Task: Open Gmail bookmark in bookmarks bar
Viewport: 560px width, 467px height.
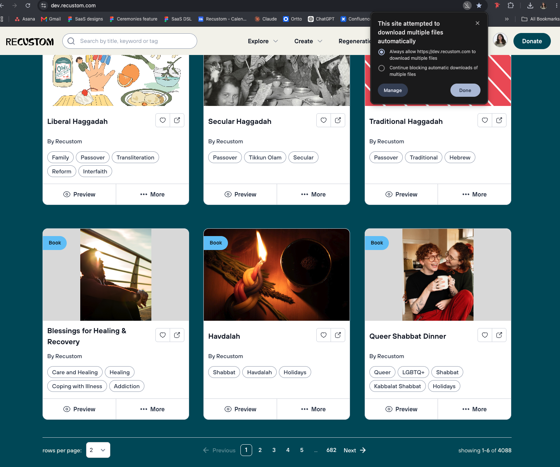Action: tap(51, 19)
